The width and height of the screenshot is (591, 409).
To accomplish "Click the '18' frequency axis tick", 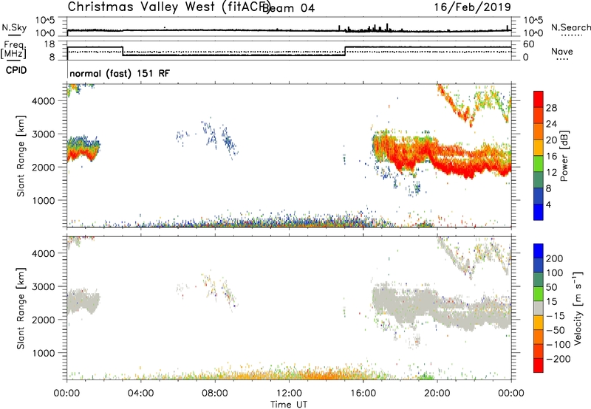I will coord(49,44).
